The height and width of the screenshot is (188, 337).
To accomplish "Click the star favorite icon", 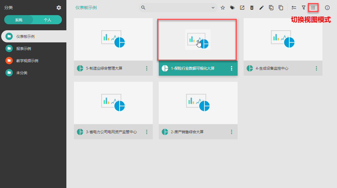I will click(x=223, y=8).
